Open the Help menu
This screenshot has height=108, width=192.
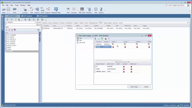click(x=29, y=5)
